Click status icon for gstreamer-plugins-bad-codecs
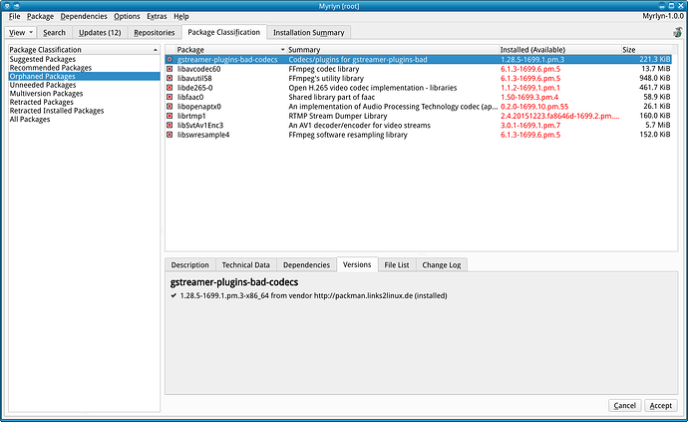The width and height of the screenshot is (688, 422). [170, 59]
